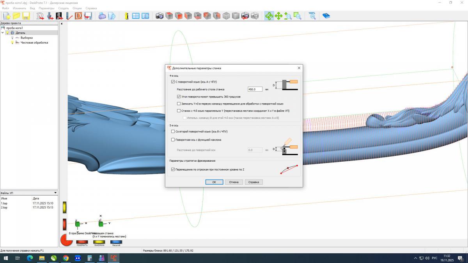Open the 'Создать' menu

pos(64,8)
